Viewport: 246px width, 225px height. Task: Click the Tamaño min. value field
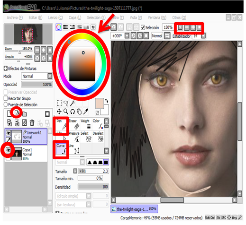(90, 178)
